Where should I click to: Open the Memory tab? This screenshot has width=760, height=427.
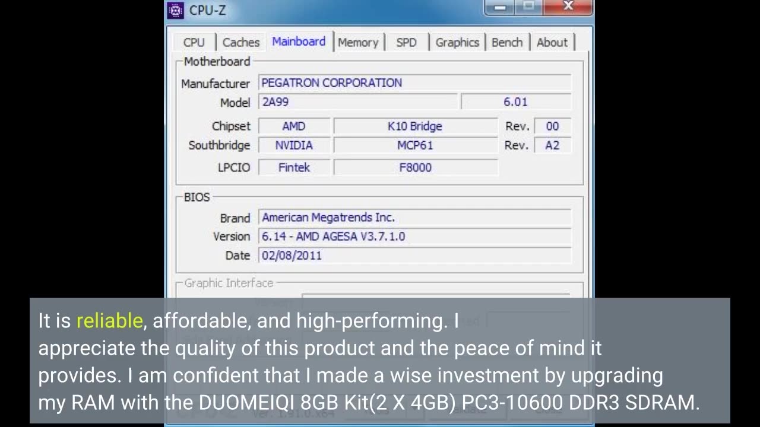pos(358,42)
